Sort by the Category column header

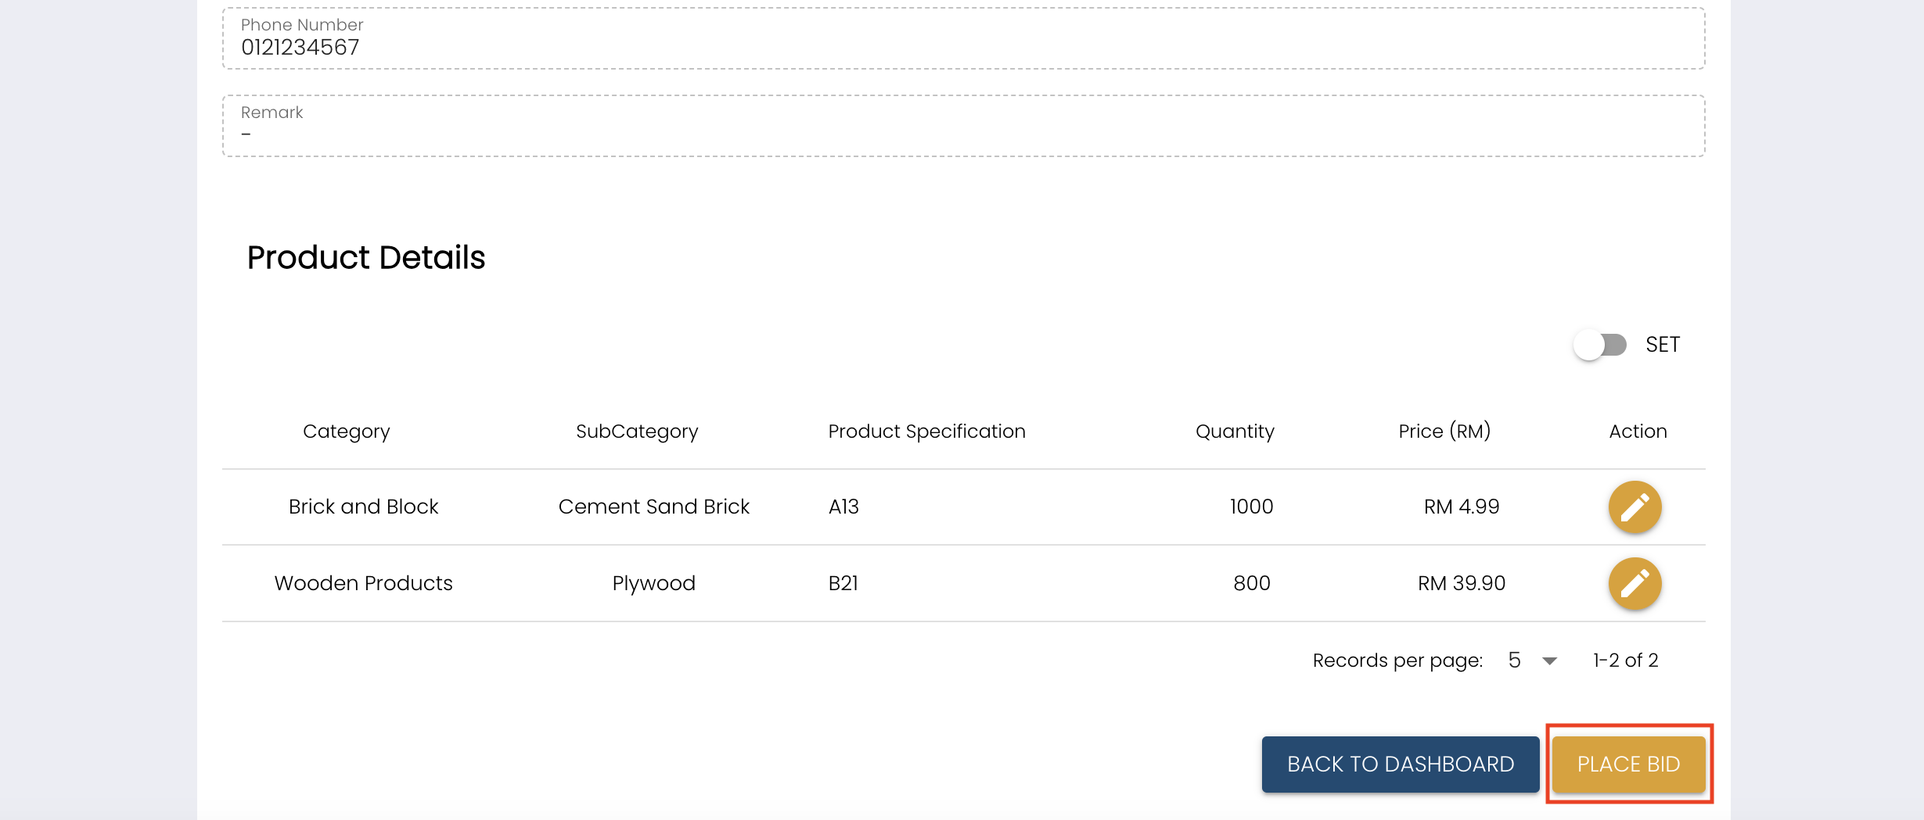click(346, 431)
